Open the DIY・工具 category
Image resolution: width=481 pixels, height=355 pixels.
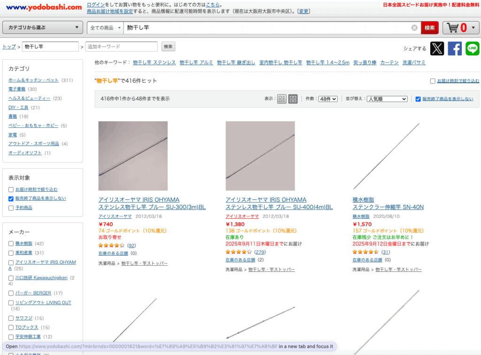18,107
